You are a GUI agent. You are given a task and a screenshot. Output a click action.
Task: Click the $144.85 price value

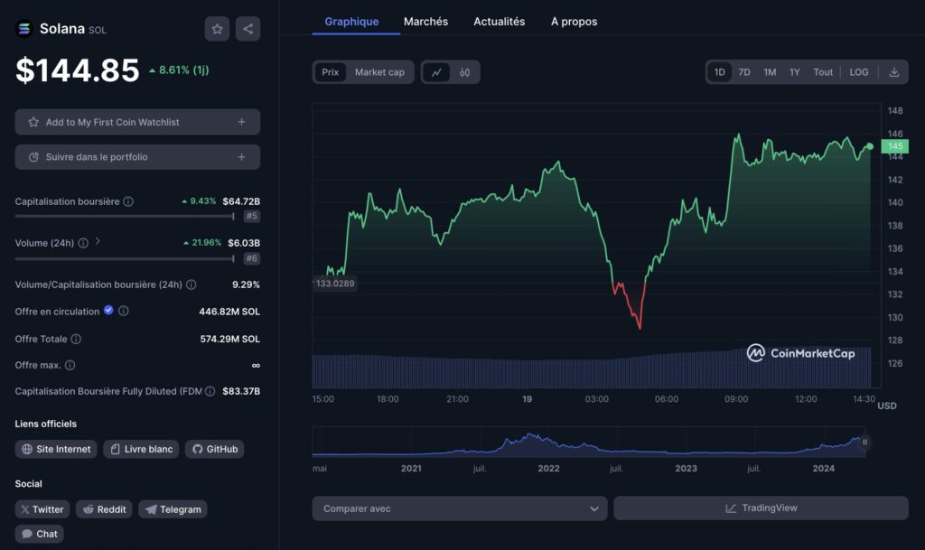point(78,70)
